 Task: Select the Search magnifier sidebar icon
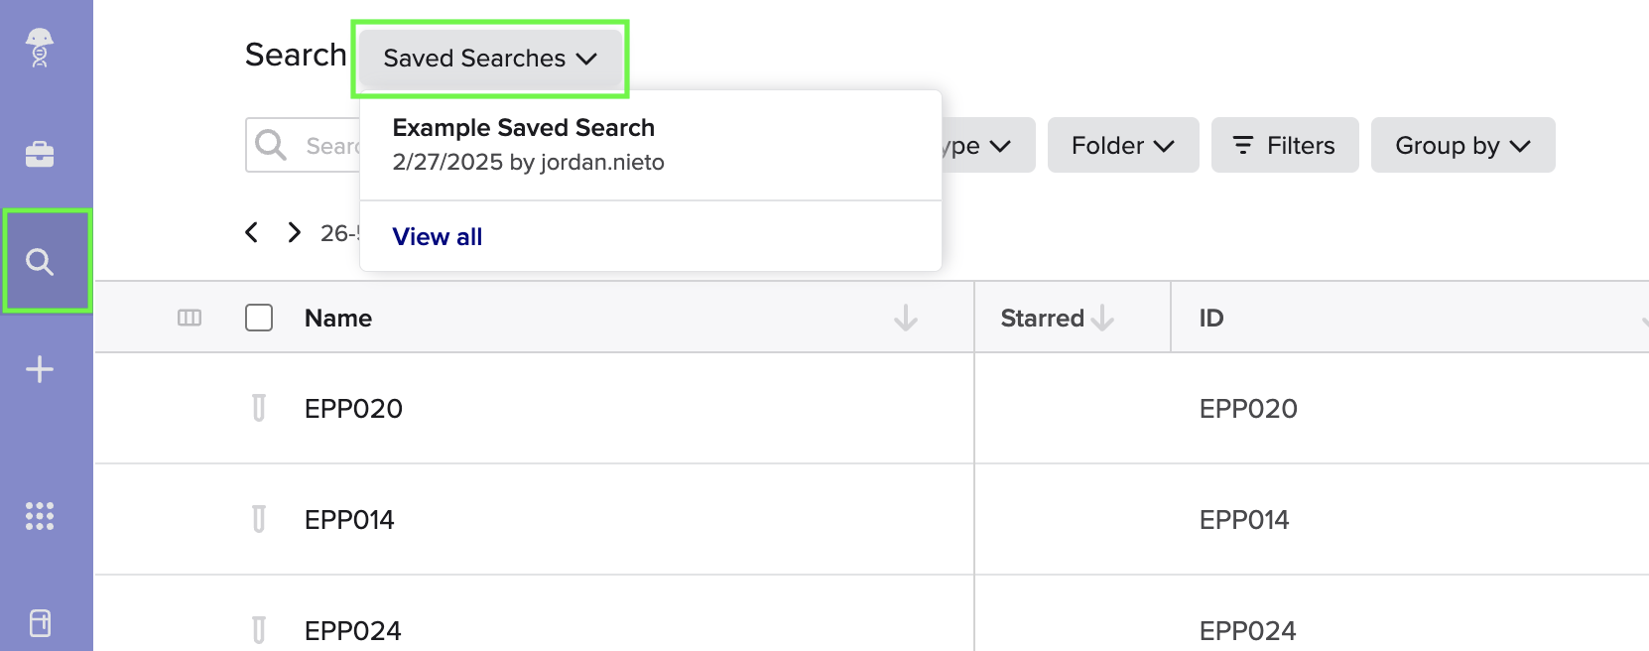(x=40, y=262)
